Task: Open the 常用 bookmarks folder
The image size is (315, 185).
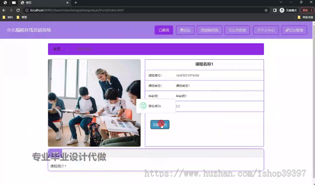Action: [x=22, y=17]
